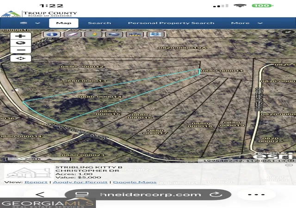Tap the browser back arrow
The height and width of the screenshot is (208, 296).
[40, 195]
